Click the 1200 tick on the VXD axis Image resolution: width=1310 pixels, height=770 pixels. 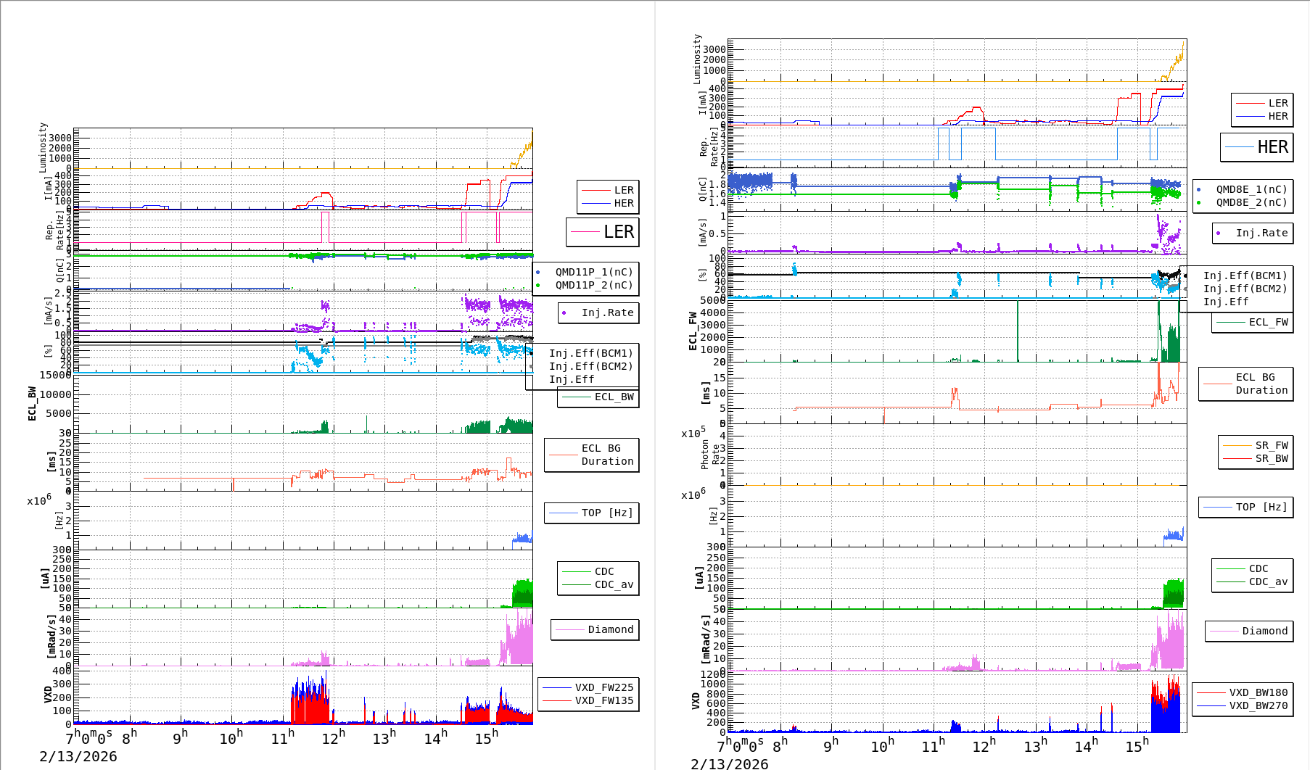[x=712, y=674]
